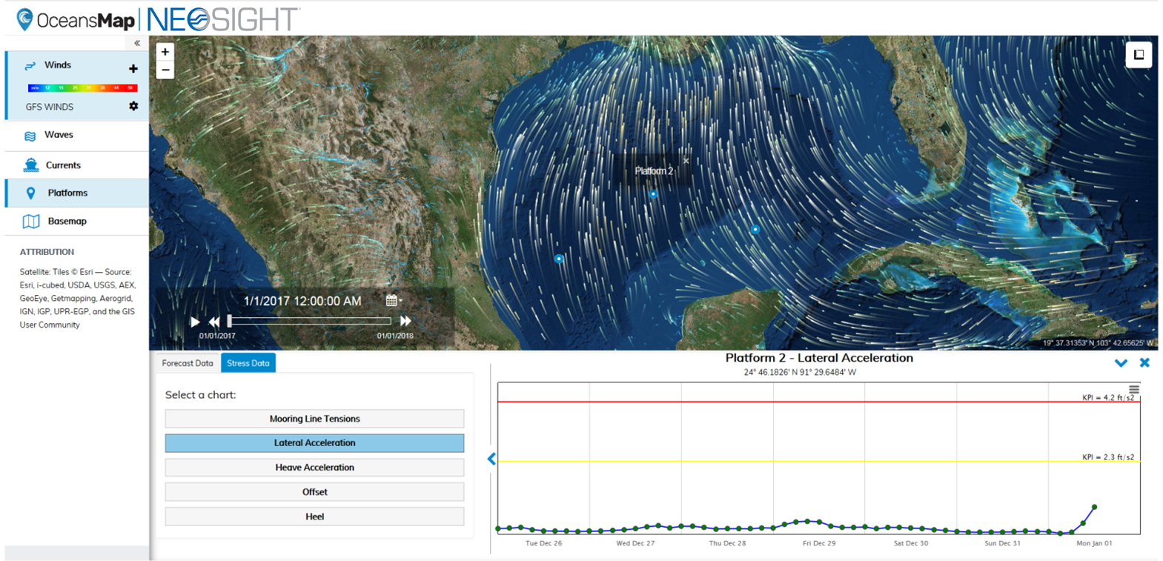Click the Platform 2 map marker
The image size is (1163, 561).
tap(653, 194)
